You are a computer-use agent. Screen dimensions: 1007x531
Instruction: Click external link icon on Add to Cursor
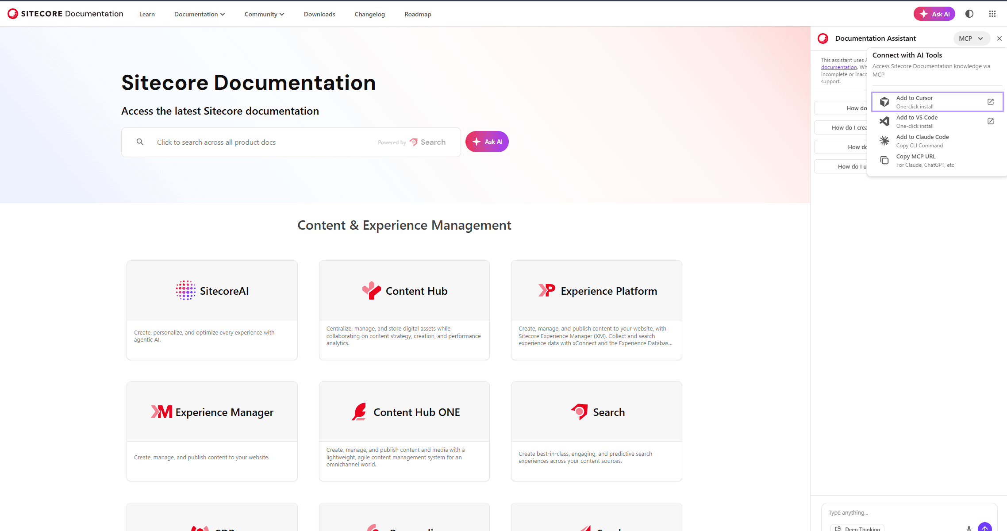point(991,102)
